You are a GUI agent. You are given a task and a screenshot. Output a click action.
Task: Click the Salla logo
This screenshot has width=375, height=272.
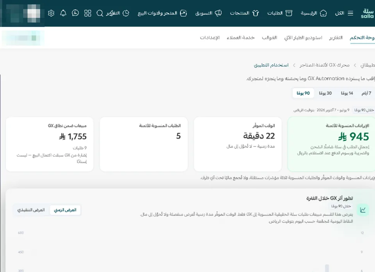(x=367, y=13)
